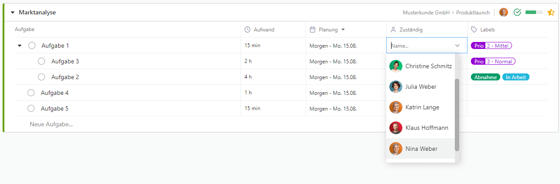The image size is (560, 184).
Task: Collapse the Marktanalyse section
Action: [x=12, y=12]
